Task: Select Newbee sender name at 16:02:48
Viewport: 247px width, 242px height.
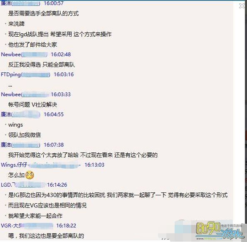Action: (11, 55)
